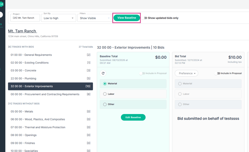Click Bid submitted 12/11/2024 timestamp
This screenshot has height=152, width=249.
[x=188, y=62]
